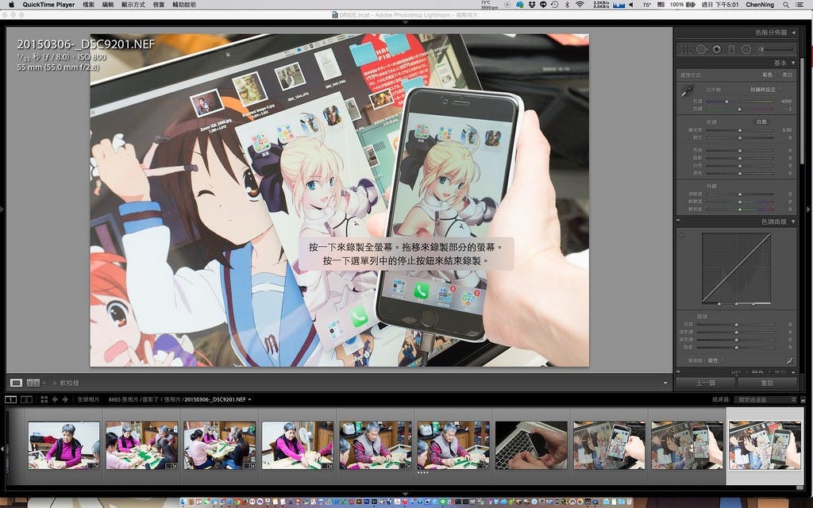Click the color temperature (色溫) slider
The width and height of the screenshot is (813, 508).
pos(739,102)
